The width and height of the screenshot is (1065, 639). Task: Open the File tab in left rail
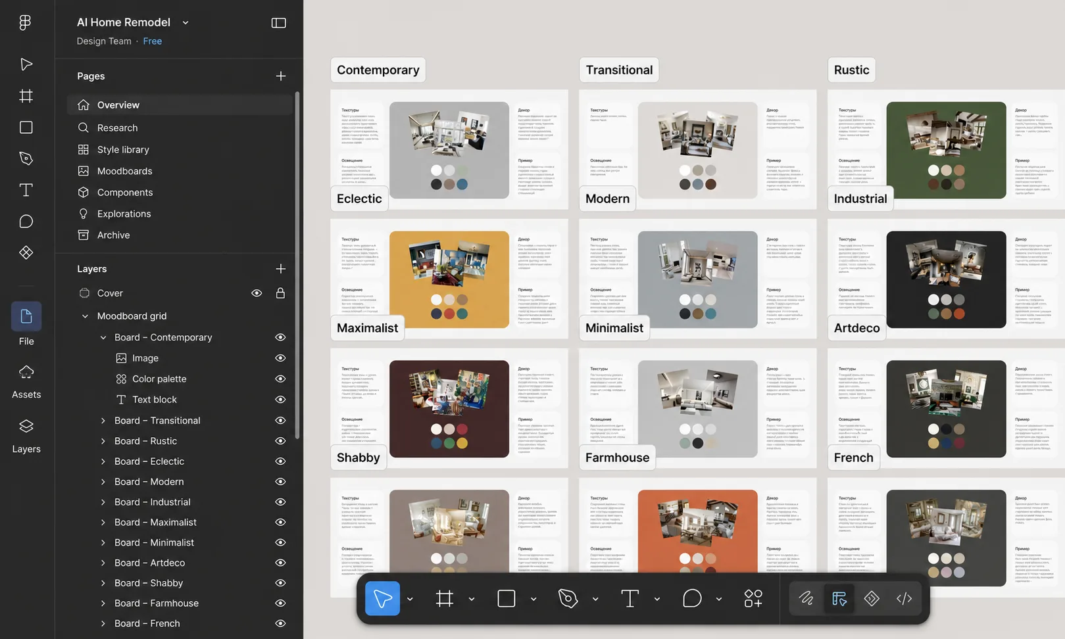click(x=26, y=325)
